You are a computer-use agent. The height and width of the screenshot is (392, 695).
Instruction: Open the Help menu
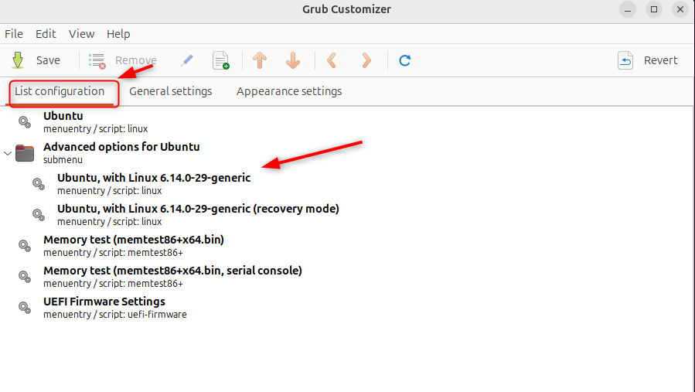(x=118, y=34)
